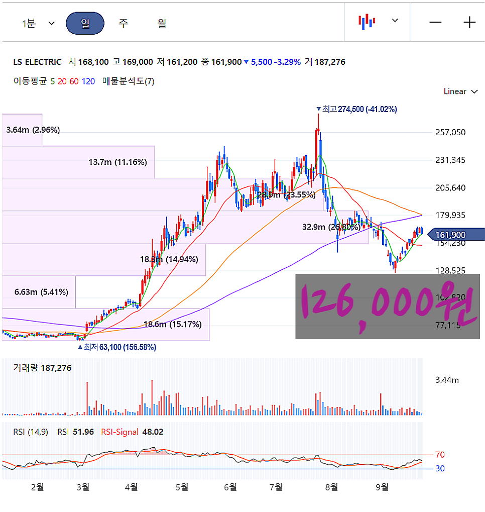Click the 13.7m (11.16%) volume profile bar
The width and height of the screenshot is (485, 512).
[x=78, y=162]
